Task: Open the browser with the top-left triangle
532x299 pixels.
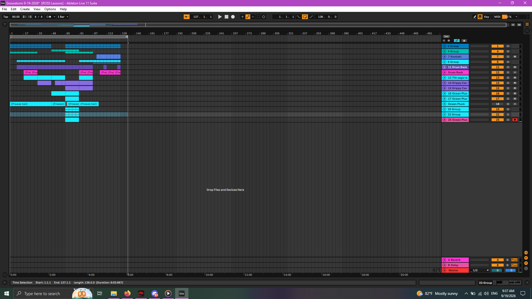Action: pyautogui.click(x=5, y=25)
